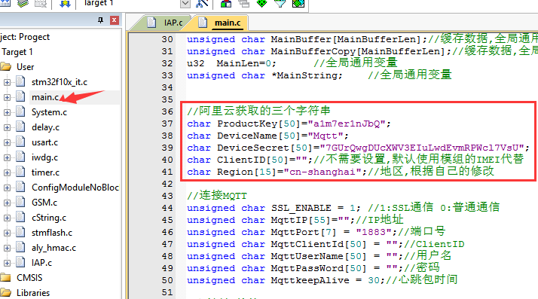Click the file icon beside usart.c
538x299 pixels.
click(20, 142)
